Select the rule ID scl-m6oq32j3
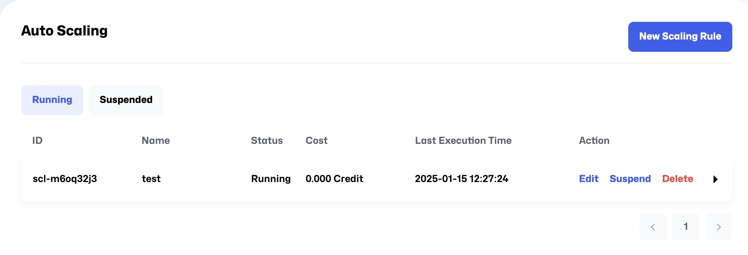 coord(65,179)
